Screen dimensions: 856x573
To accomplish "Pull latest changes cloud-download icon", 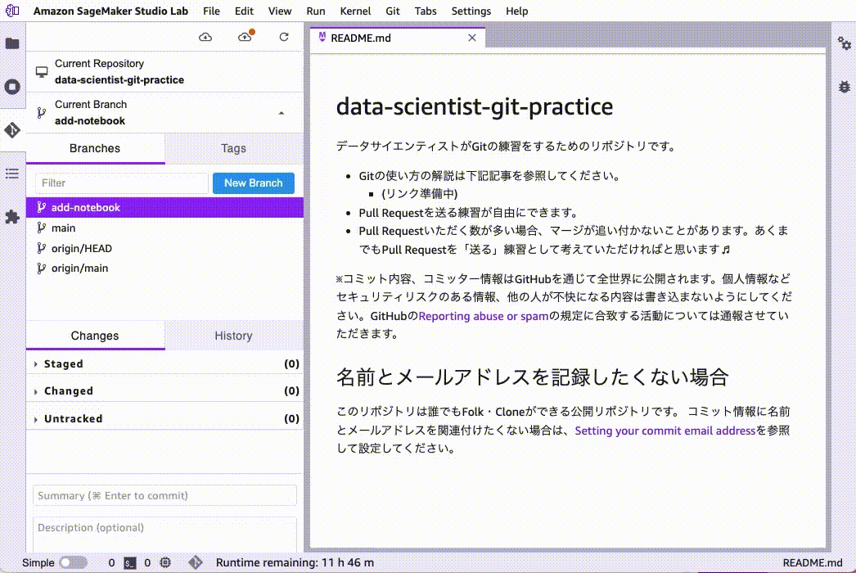I will point(205,37).
